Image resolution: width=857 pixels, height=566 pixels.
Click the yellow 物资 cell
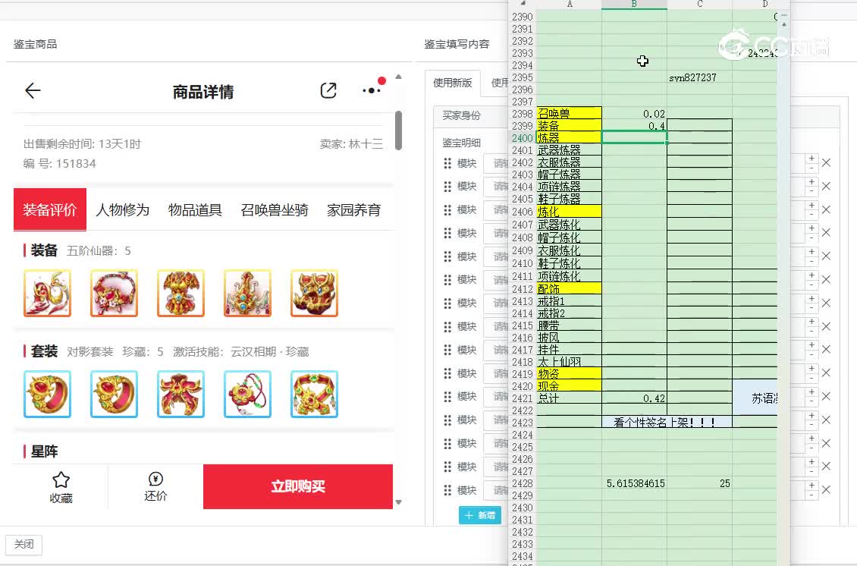click(569, 373)
